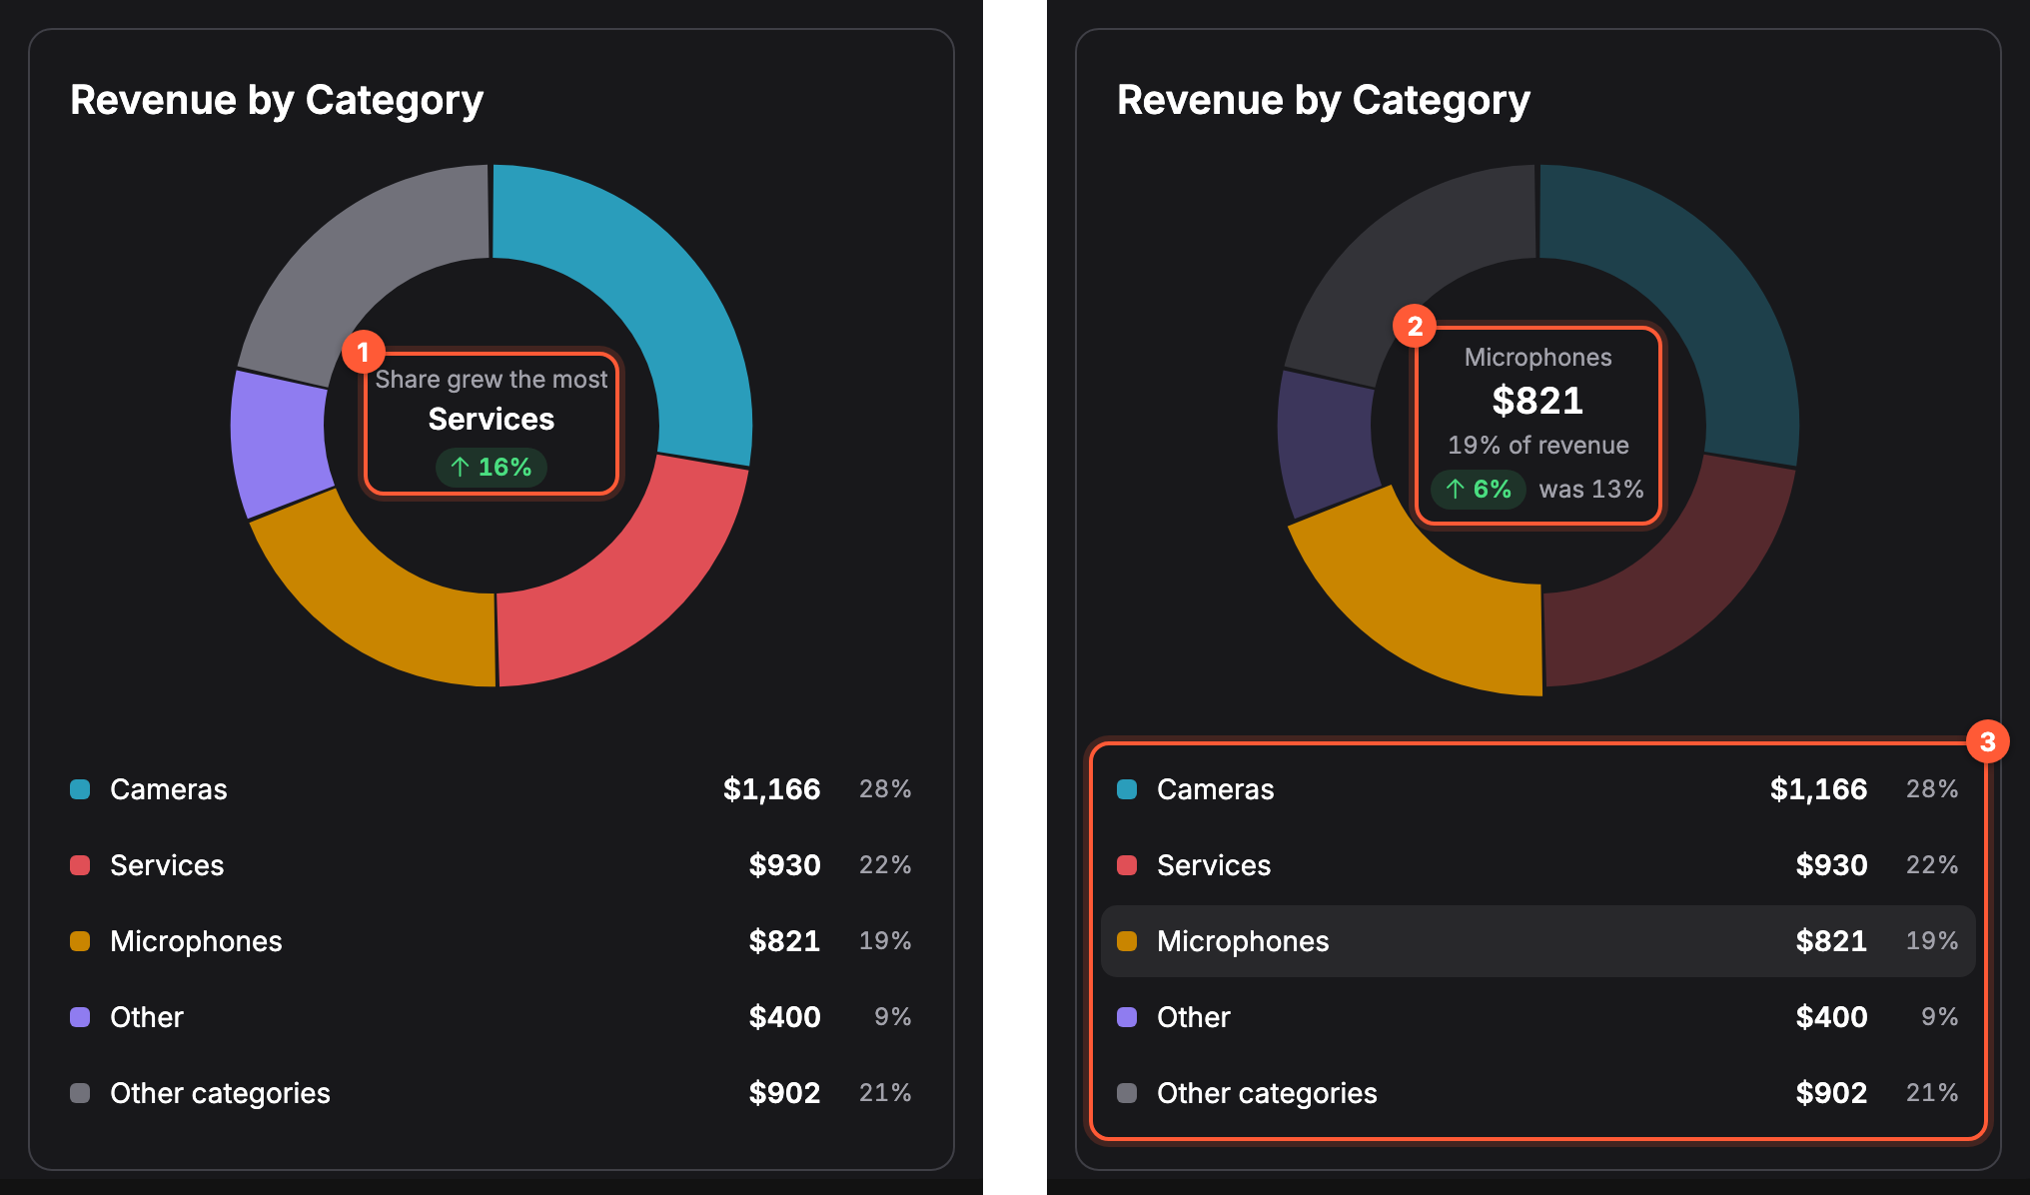Select the Other categories label in left card
Viewport: 2030px width, 1195px height.
220,1093
